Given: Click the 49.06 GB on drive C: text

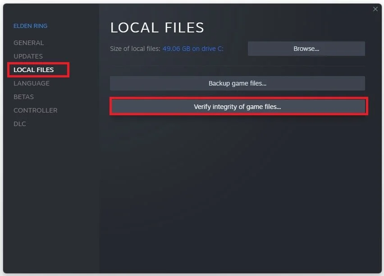Looking at the screenshot, I should (x=193, y=49).
